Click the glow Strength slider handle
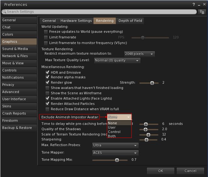The height and width of the screenshot is (177, 208). click(152, 83)
